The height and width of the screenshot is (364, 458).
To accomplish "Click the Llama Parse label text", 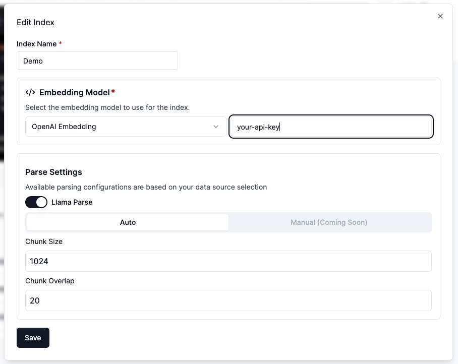I will [72, 202].
